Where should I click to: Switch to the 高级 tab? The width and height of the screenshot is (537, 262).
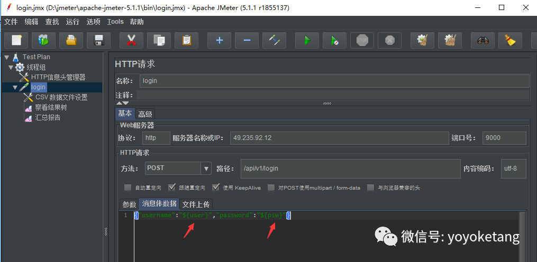[145, 114]
